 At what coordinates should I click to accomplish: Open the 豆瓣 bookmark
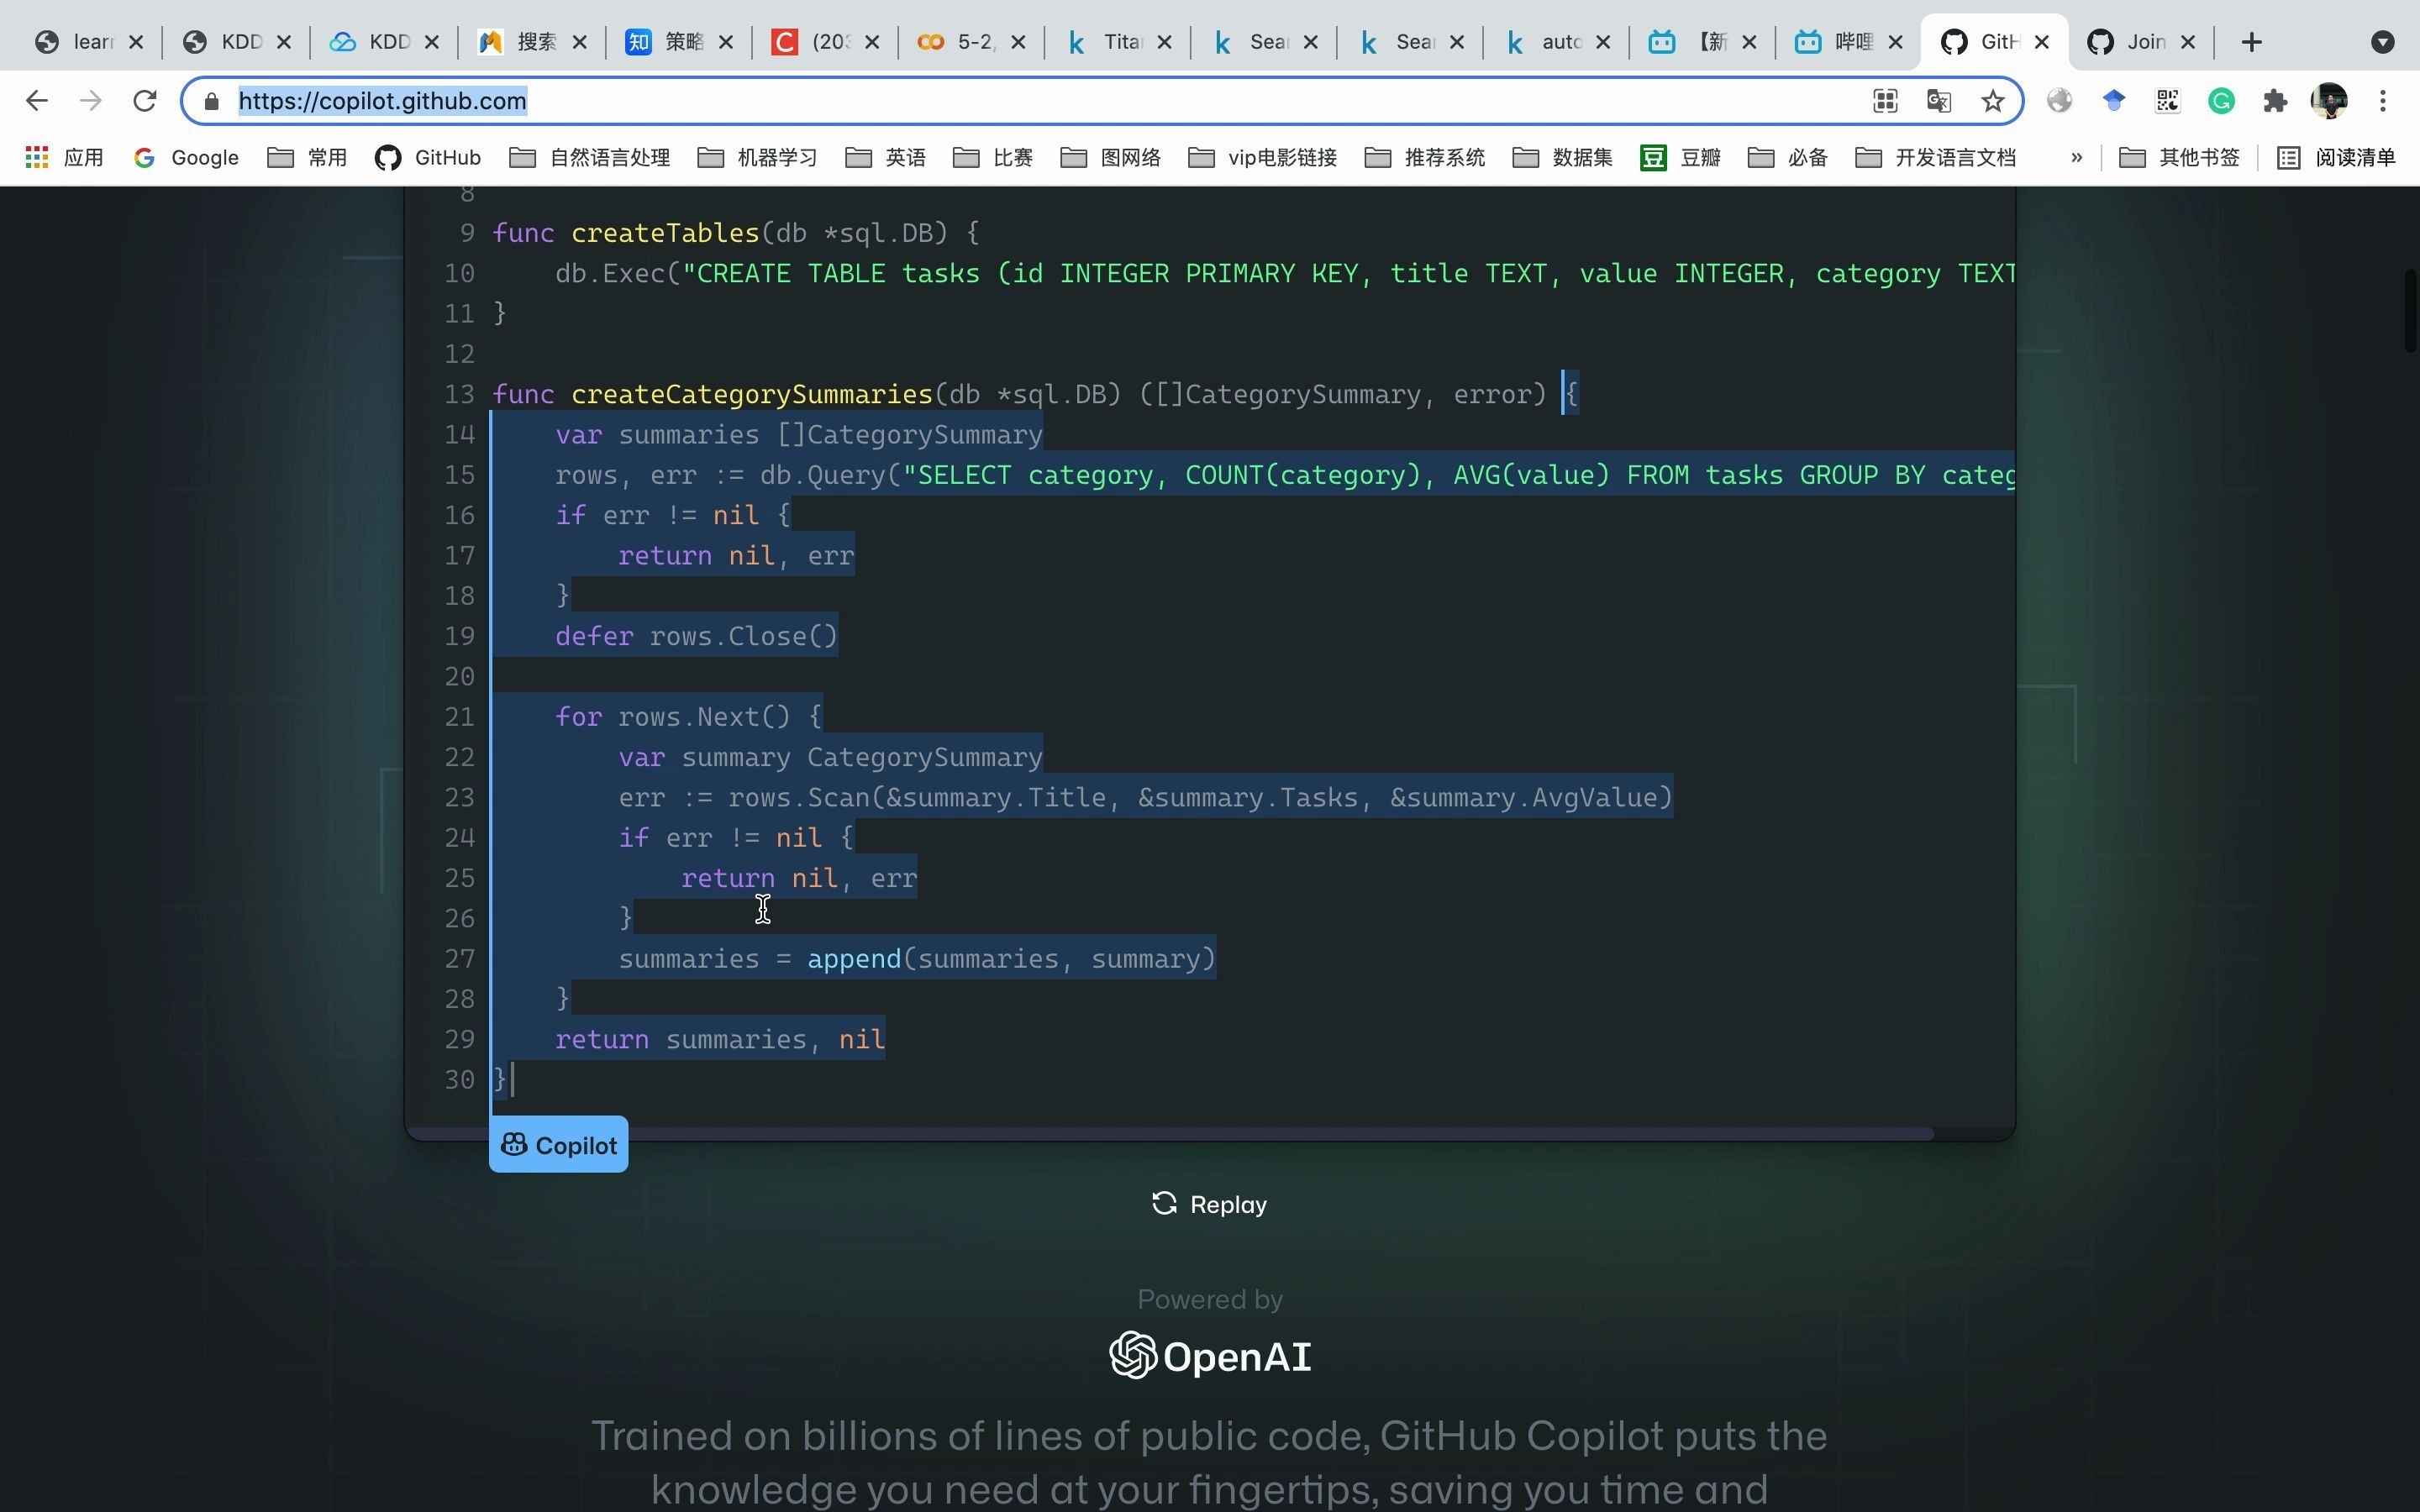[x=1680, y=157]
